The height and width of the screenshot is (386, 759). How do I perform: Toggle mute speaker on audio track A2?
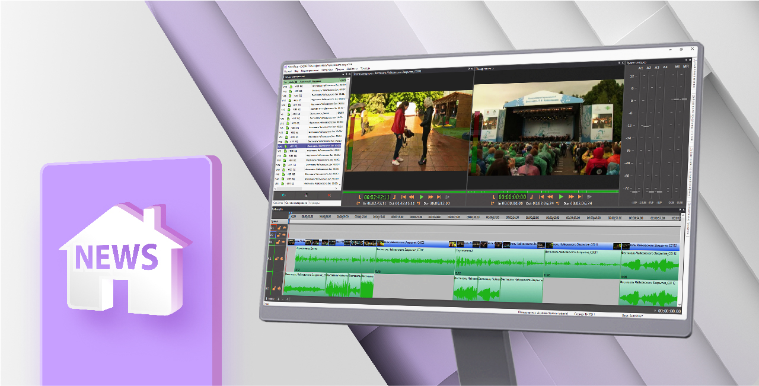[279, 289]
